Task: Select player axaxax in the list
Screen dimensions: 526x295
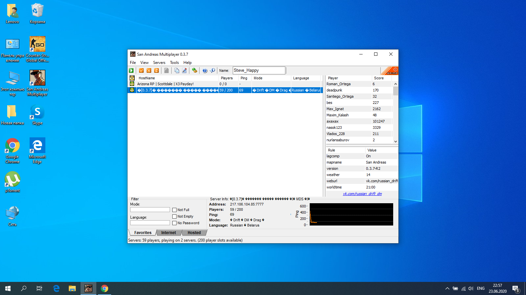Action: [x=359, y=121]
